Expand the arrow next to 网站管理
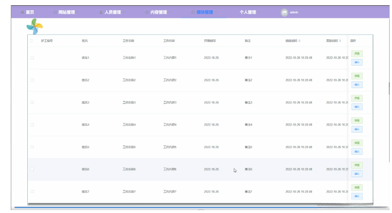 point(78,12)
